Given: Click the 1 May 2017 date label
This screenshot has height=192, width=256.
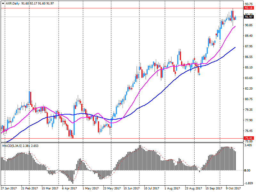Looking at the screenshot, I should click(91, 188).
